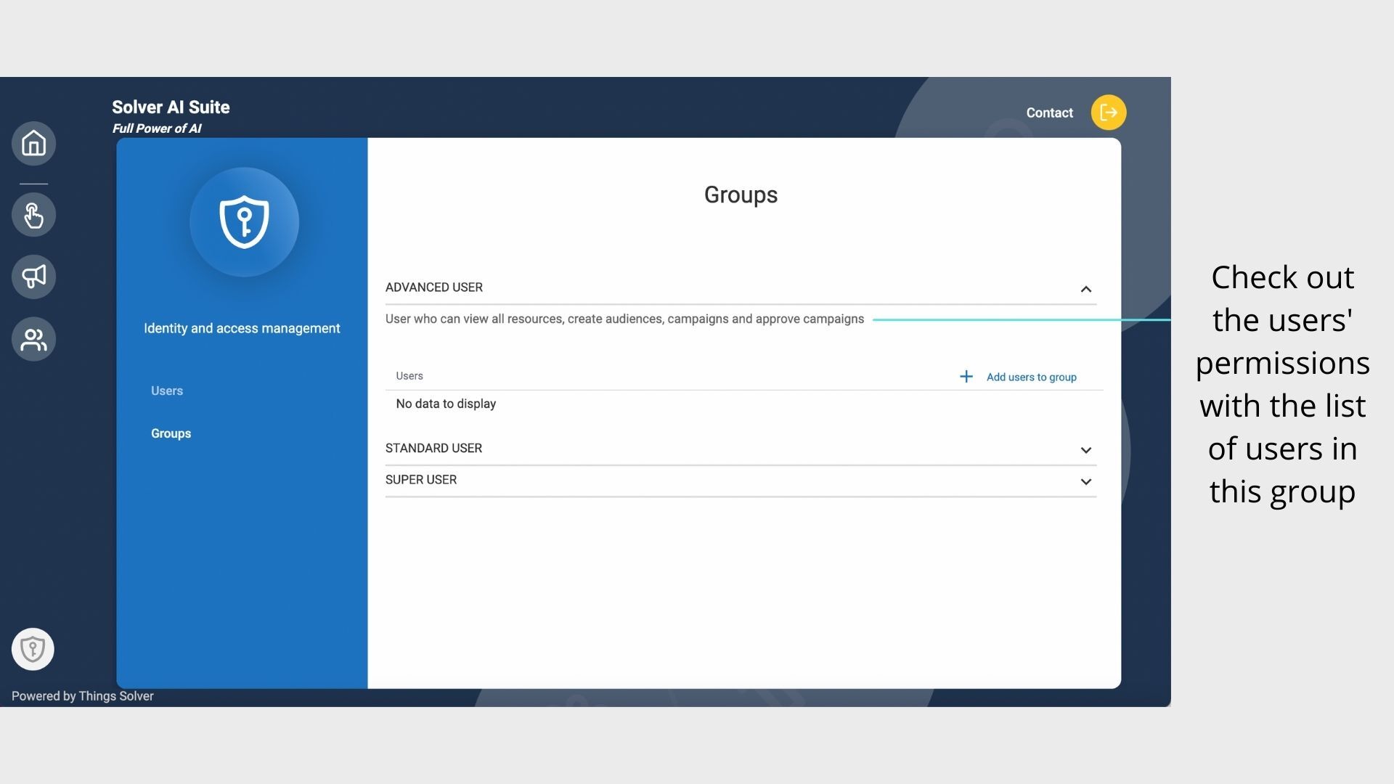Screen dimensions: 1394x784
Task: Select the Groups menu item
Action: point(171,433)
